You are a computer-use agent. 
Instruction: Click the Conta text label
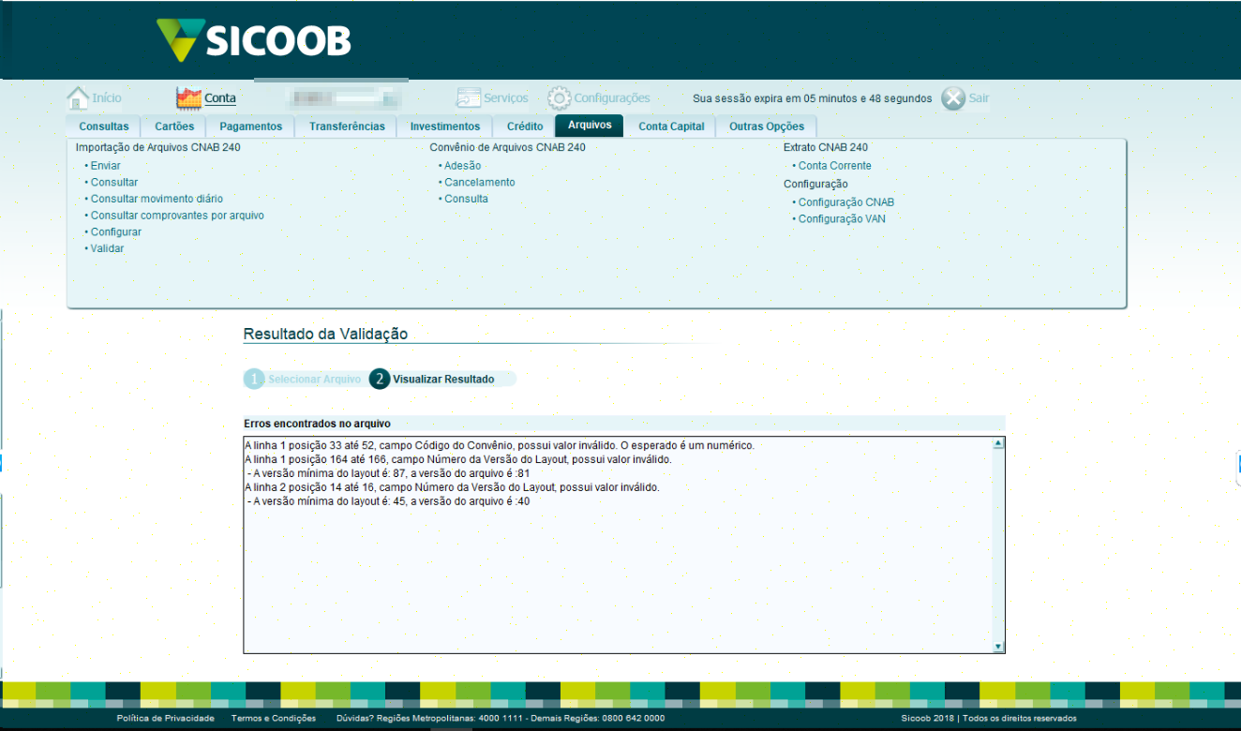click(x=220, y=97)
